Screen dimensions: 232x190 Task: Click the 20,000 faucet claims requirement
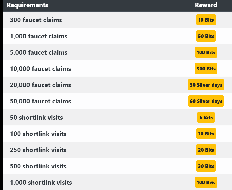point(40,85)
